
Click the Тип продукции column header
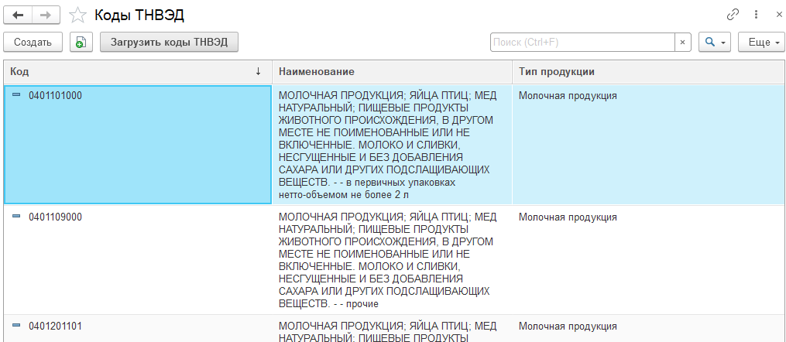pyautogui.click(x=647, y=71)
